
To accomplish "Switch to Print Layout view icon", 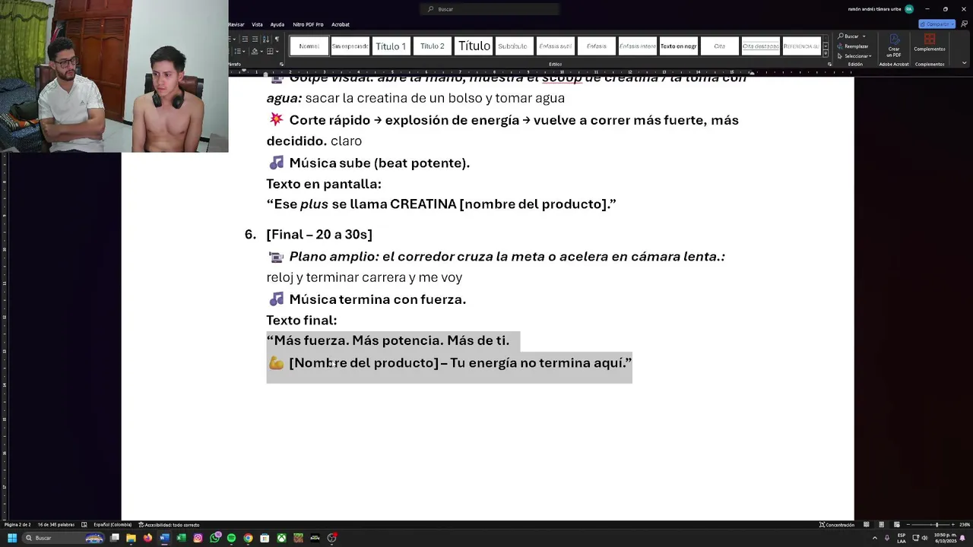I will (x=882, y=524).
